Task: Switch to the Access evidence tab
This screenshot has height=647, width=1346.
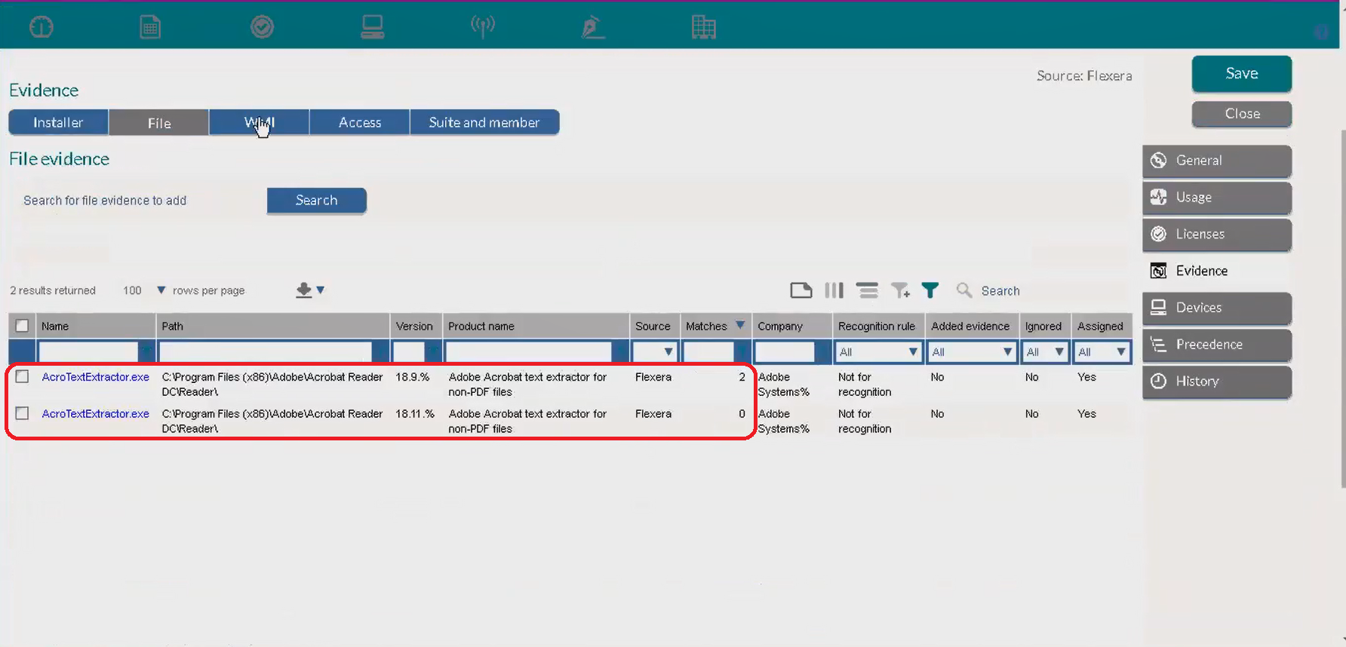Action: [360, 122]
